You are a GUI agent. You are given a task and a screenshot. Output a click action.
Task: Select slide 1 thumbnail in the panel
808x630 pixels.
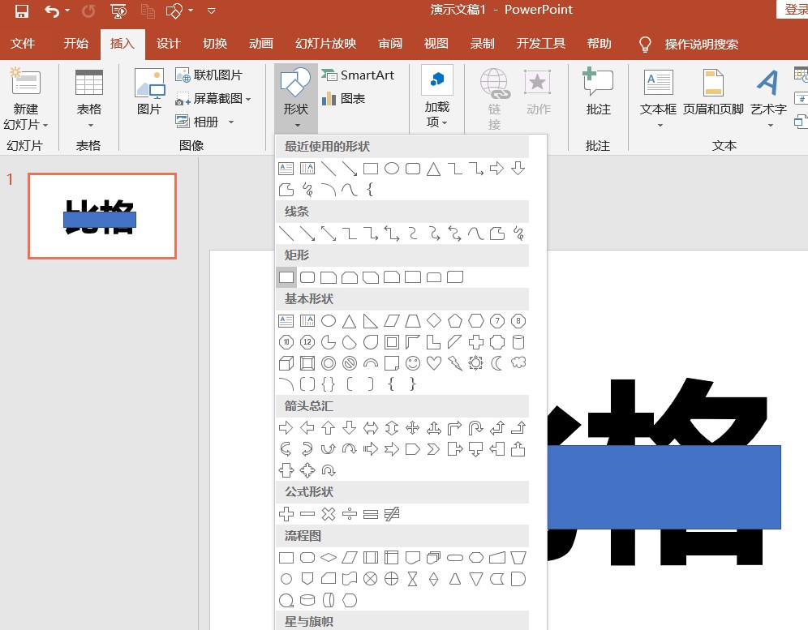(102, 216)
